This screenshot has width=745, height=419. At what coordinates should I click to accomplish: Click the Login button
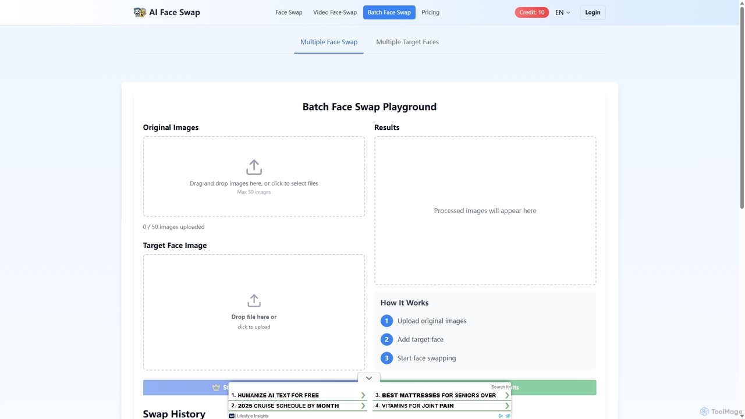593,12
